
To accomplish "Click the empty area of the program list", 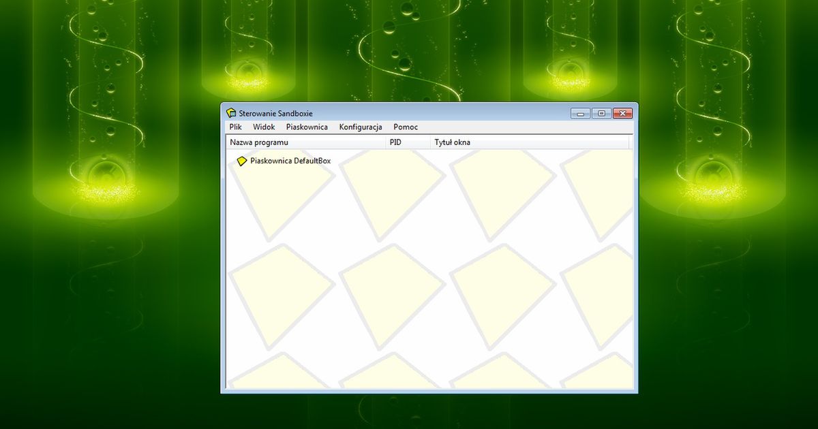I will 429,286.
